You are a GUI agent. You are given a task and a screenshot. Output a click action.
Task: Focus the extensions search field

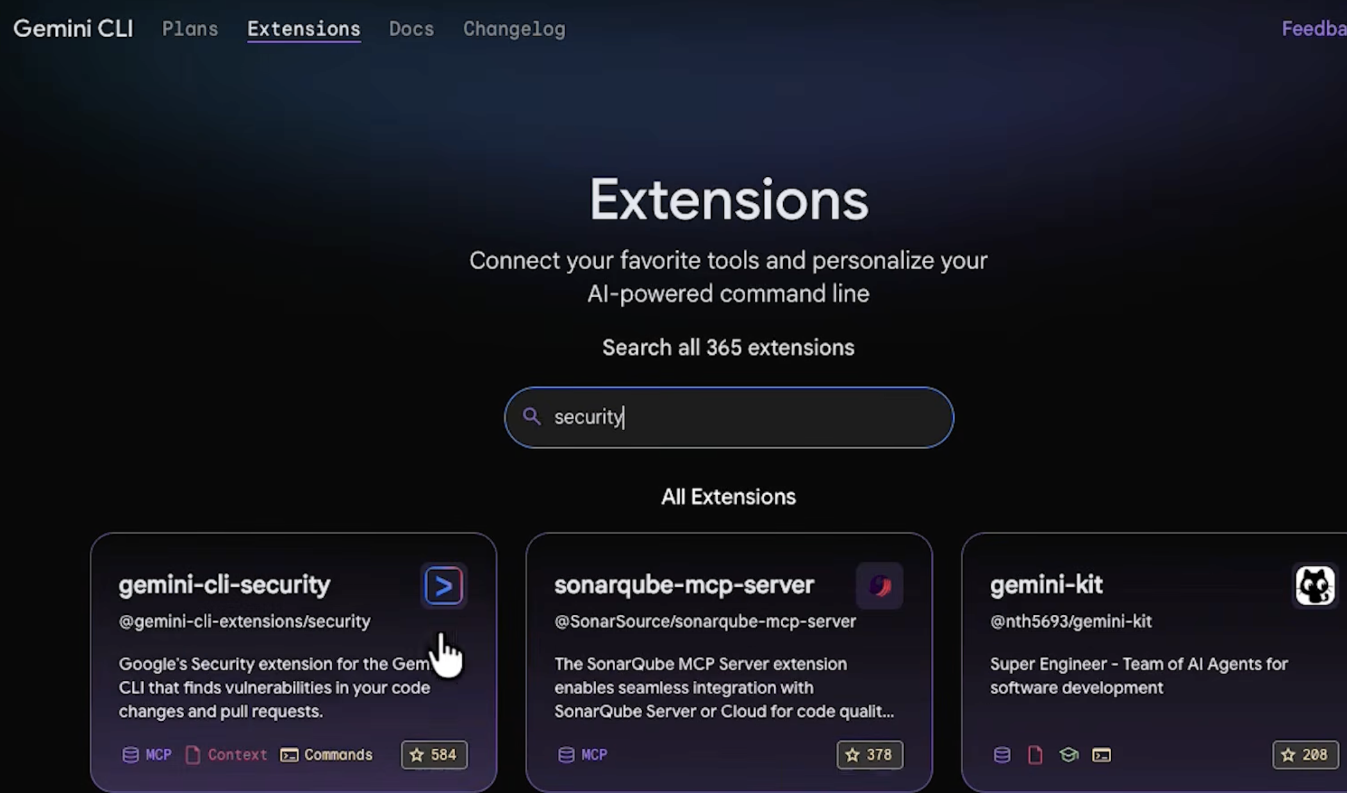point(743,418)
